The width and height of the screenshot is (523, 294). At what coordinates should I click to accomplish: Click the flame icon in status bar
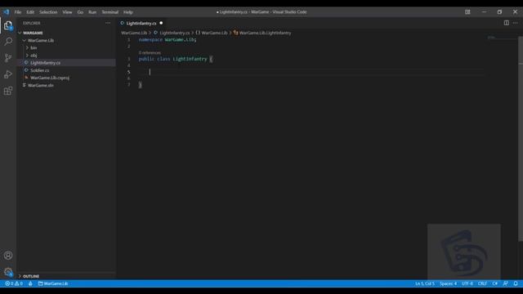coord(30,283)
